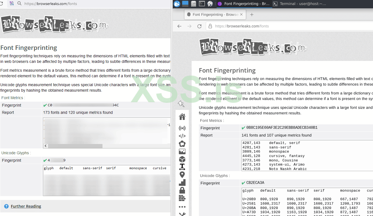Click the 'cursive' column header in left window
The height and width of the screenshot is (216, 373).
click(x=159, y=168)
